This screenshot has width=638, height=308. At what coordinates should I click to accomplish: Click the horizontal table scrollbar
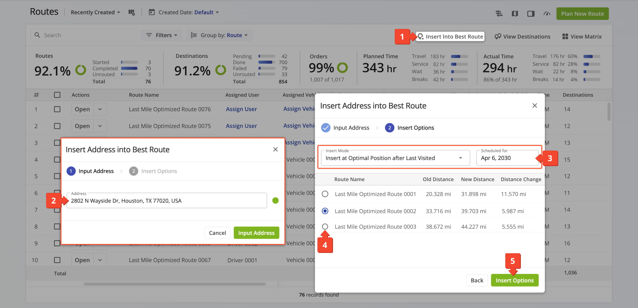pos(175,284)
